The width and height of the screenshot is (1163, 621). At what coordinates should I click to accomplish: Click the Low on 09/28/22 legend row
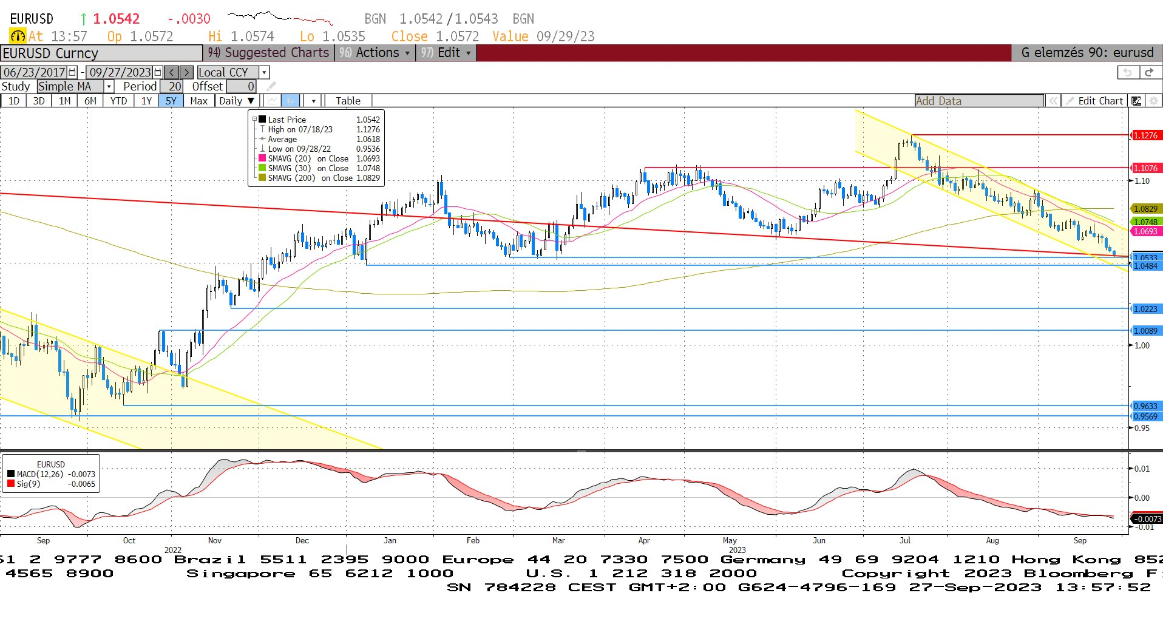[319, 149]
